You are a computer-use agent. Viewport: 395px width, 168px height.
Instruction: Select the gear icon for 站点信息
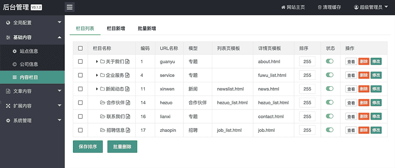click(x=14, y=51)
